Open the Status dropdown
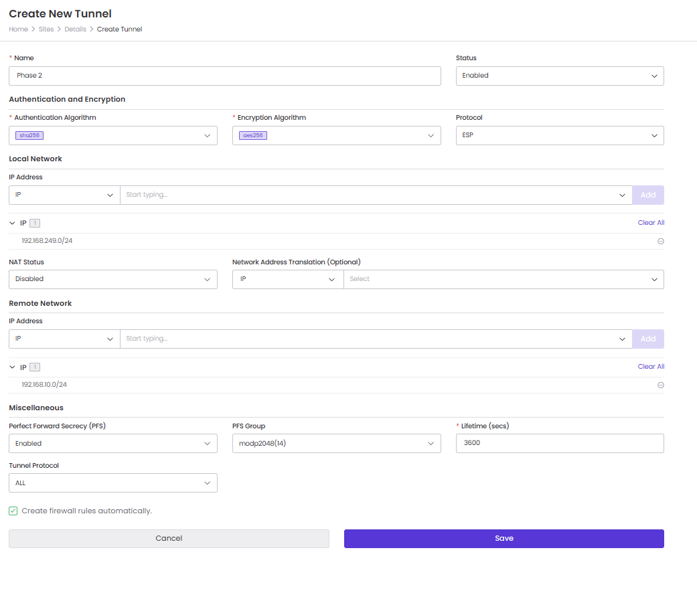Image resolution: width=697 pixels, height=605 pixels. click(x=560, y=76)
